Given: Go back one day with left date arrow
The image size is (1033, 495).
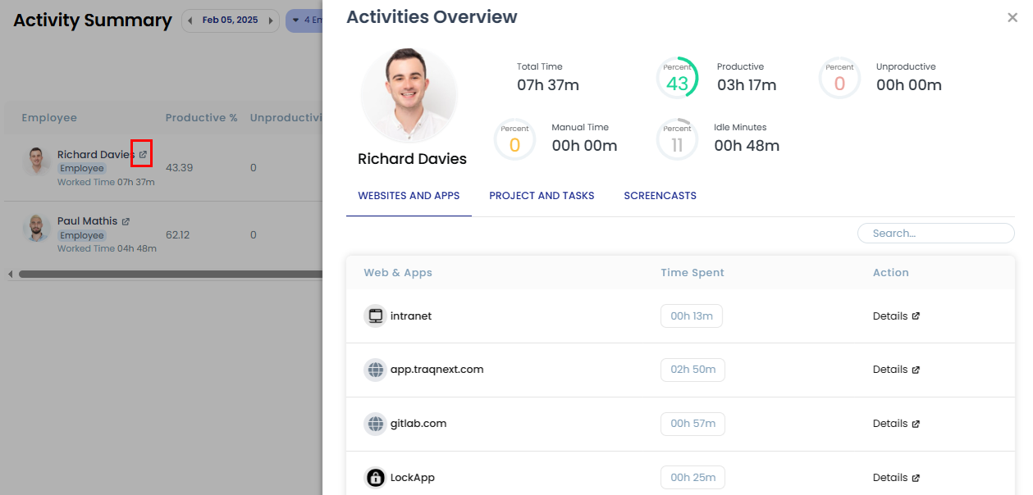Looking at the screenshot, I should pos(190,19).
